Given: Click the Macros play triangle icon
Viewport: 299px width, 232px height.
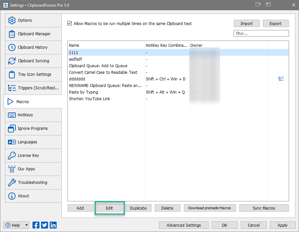Looking at the screenshot, I should [x=11, y=102].
